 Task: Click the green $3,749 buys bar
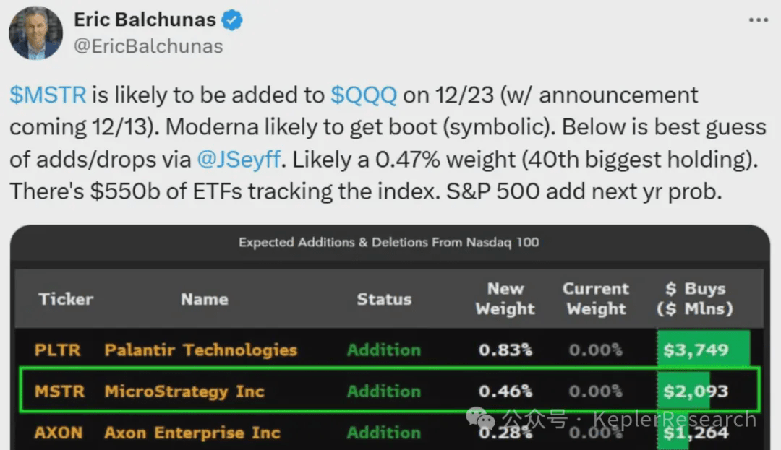[702, 350]
